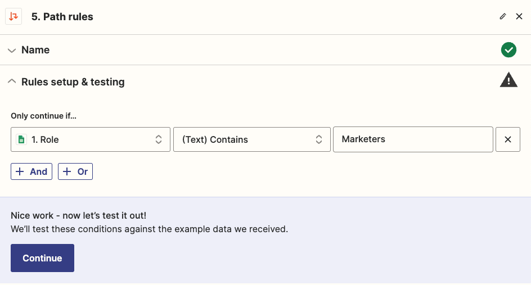
Task: Click the Contains dropdown up-down arrows
Action: (x=319, y=139)
